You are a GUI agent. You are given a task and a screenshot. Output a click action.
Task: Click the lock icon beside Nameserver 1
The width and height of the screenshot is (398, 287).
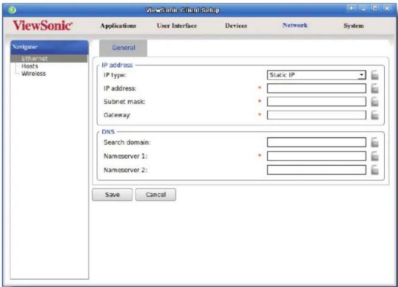tap(375, 156)
